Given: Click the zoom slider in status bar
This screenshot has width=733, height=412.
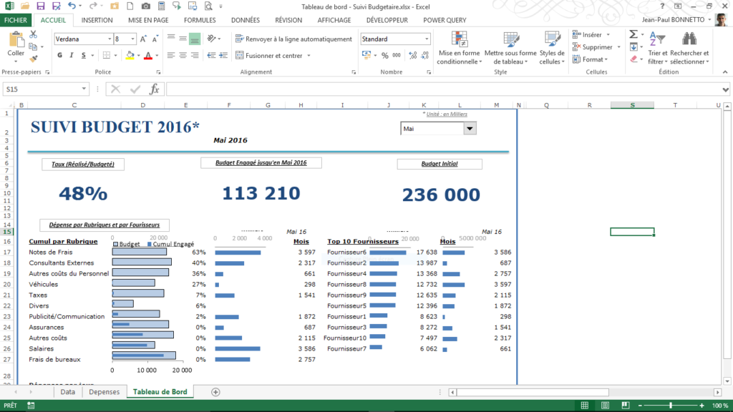Looking at the screenshot, I should coord(670,406).
